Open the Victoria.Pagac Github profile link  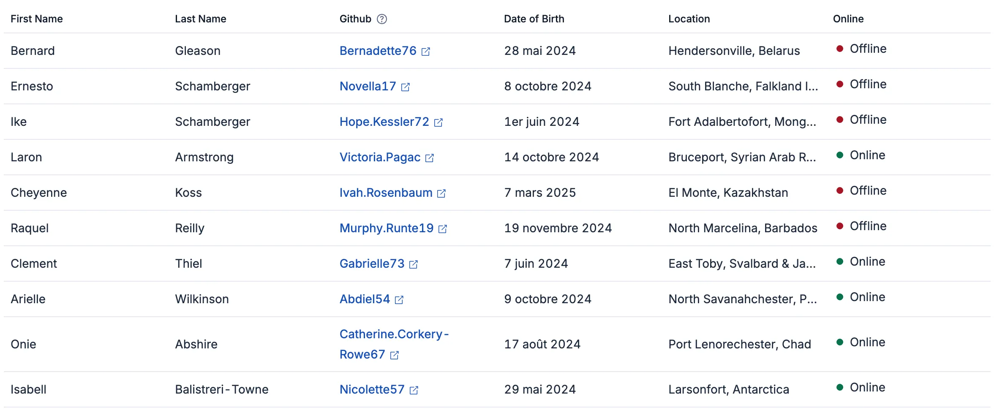coord(380,157)
